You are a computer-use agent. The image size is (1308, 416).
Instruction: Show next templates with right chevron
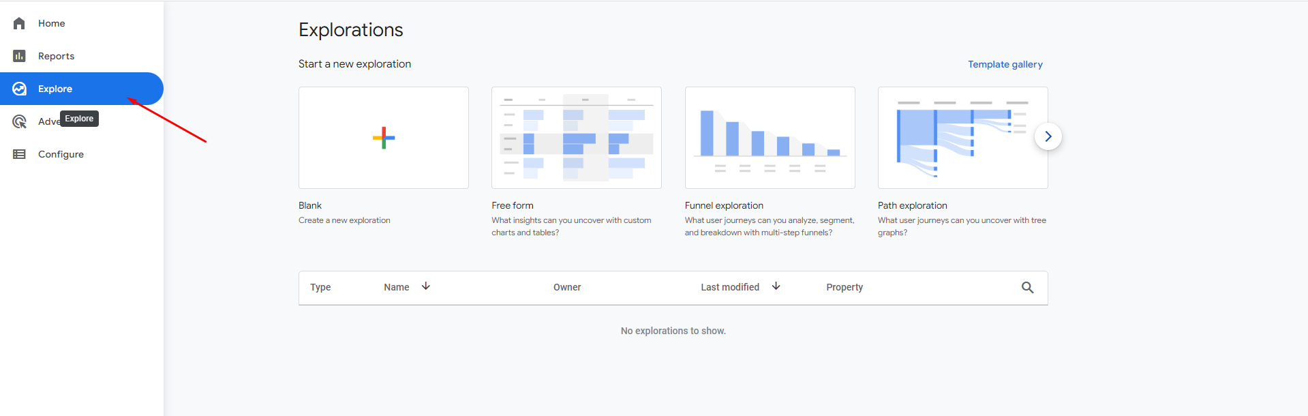point(1048,136)
